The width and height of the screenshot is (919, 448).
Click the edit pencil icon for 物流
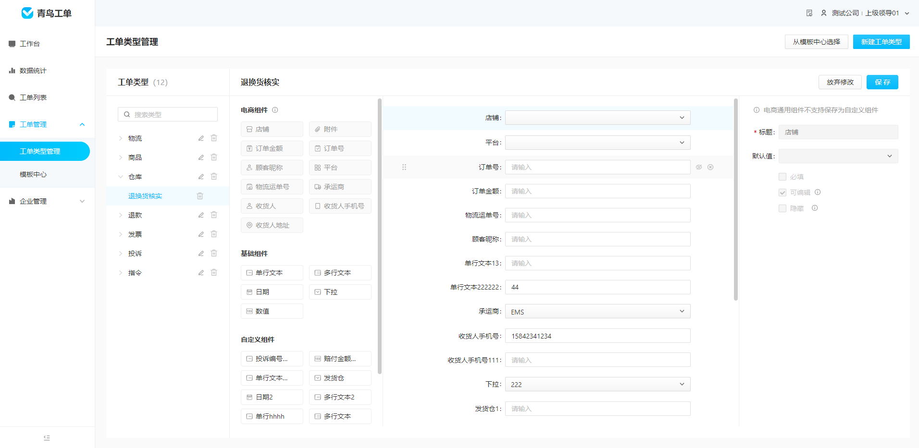tap(201, 138)
